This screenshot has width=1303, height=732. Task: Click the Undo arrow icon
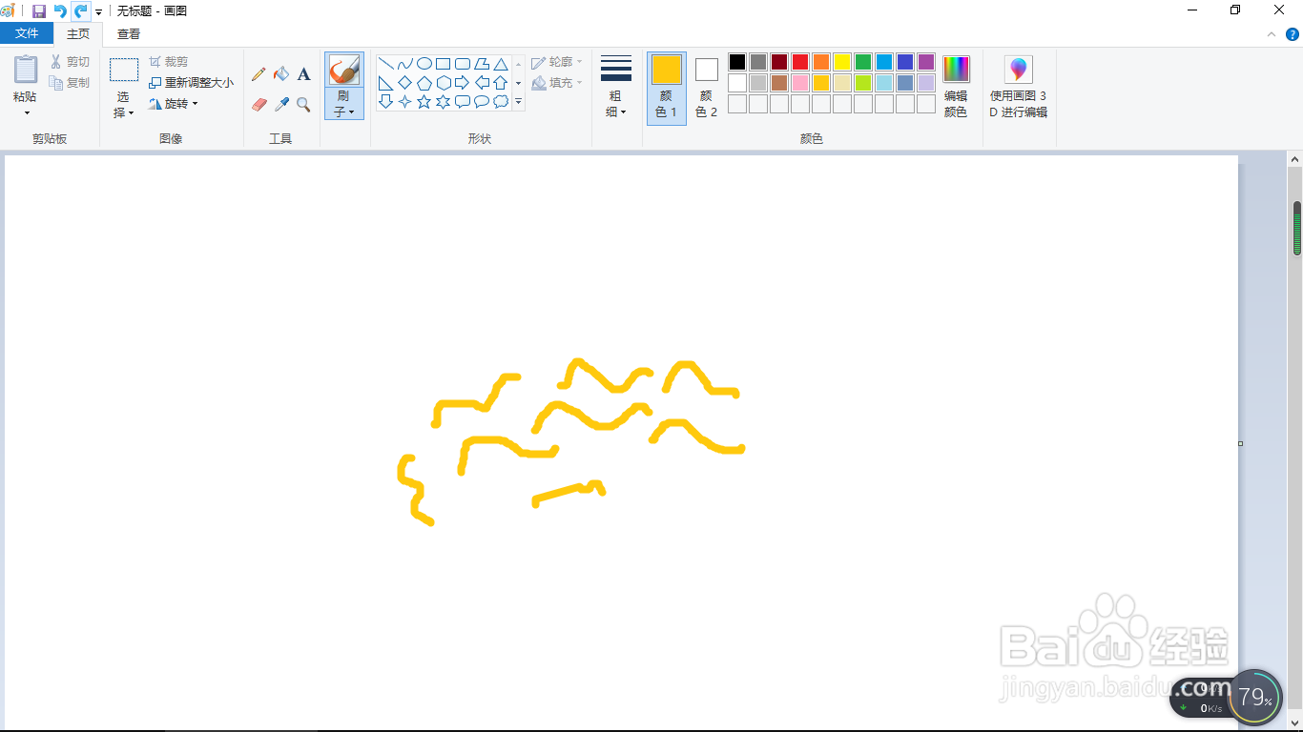coord(60,11)
